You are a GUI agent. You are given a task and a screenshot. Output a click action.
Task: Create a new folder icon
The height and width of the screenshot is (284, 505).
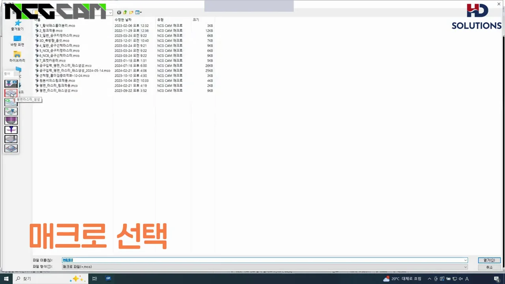131,13
